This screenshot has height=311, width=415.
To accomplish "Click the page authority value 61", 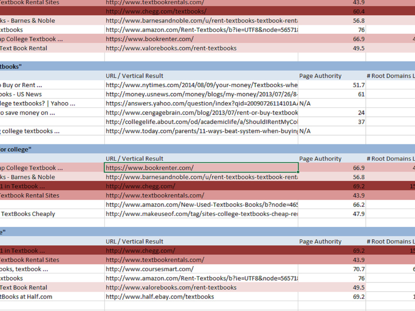I will pos(361,95).
